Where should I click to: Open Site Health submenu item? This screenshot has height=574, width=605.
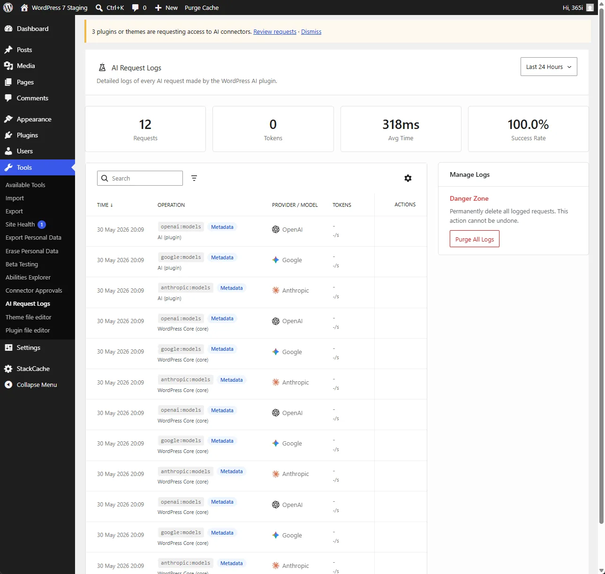coord(20,224)
